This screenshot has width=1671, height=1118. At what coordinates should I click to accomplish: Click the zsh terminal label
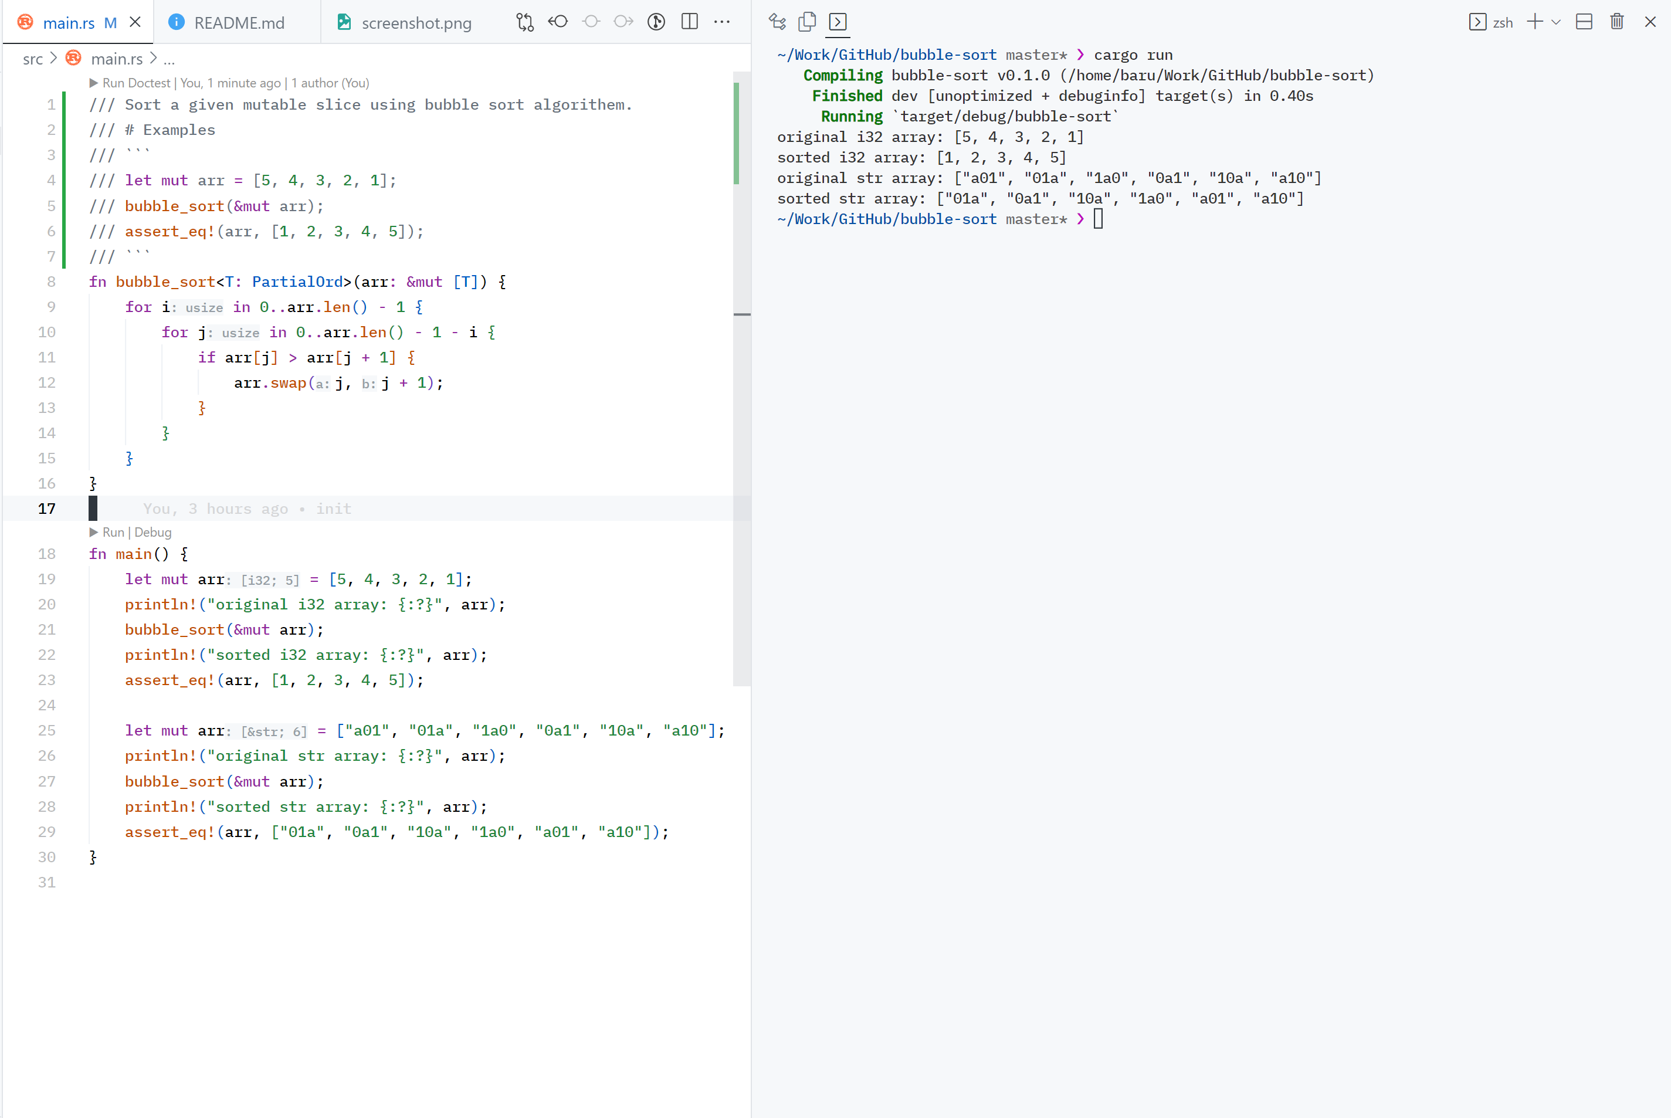point(1502,23)
